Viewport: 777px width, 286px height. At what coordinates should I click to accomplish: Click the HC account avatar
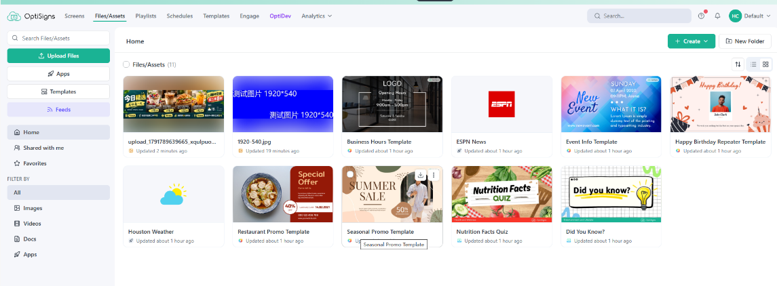tap(735, 16)
